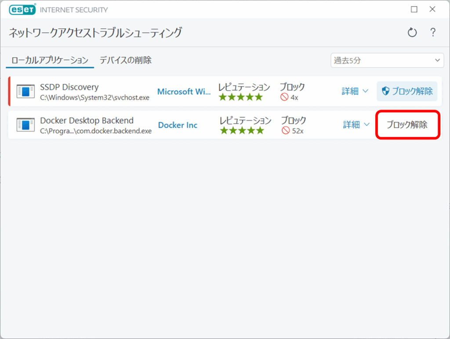Click the C:\Windows\System32\svchost.exe path

95,98
